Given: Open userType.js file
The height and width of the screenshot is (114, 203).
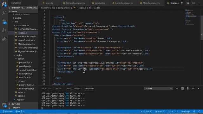Looking at the screenshot, I should [x=25, y=77].
